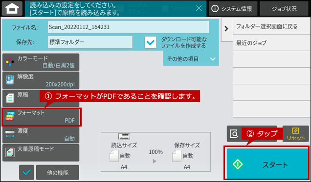The width and height of the screenshot is (311, 182).
Task: Click the original orientation icon above 読込サイズ
Action: click(x=124, y=136)
